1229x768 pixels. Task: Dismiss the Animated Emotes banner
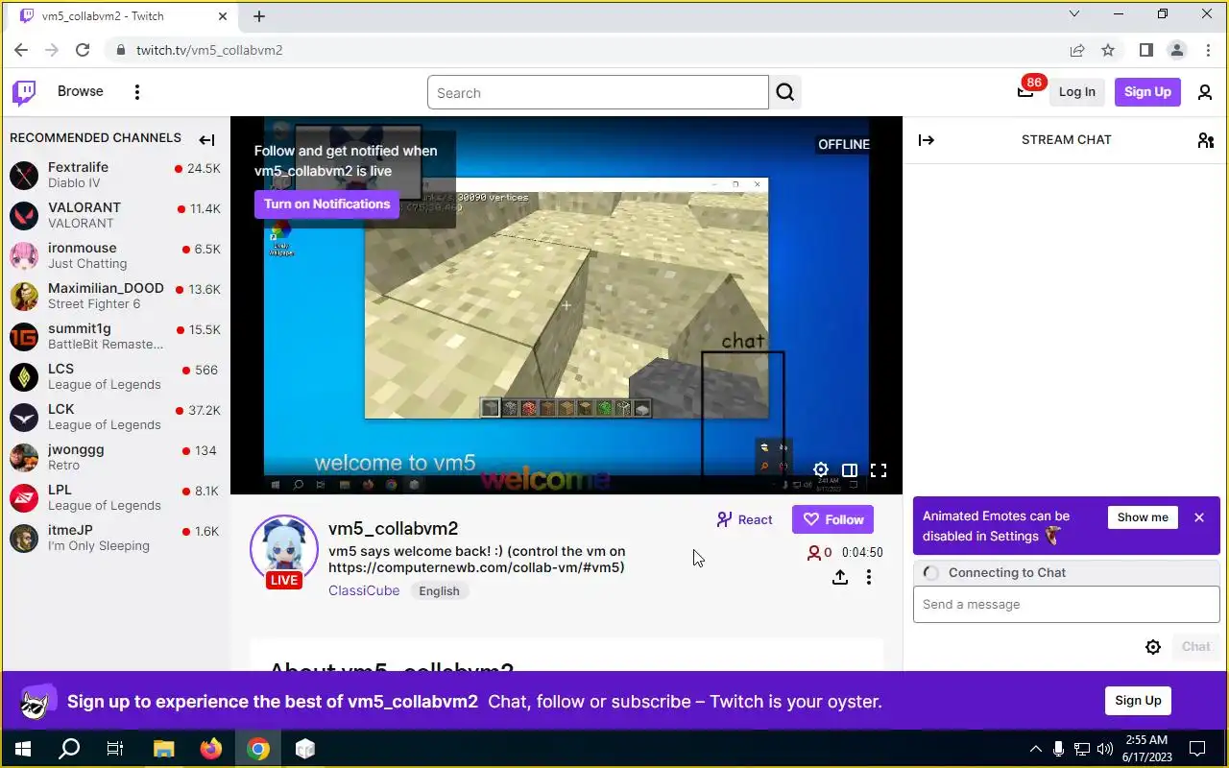[x=1199, y=517]
